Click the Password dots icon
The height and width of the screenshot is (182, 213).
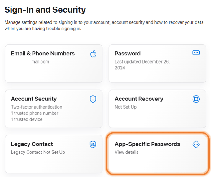(x=196, y=52)
